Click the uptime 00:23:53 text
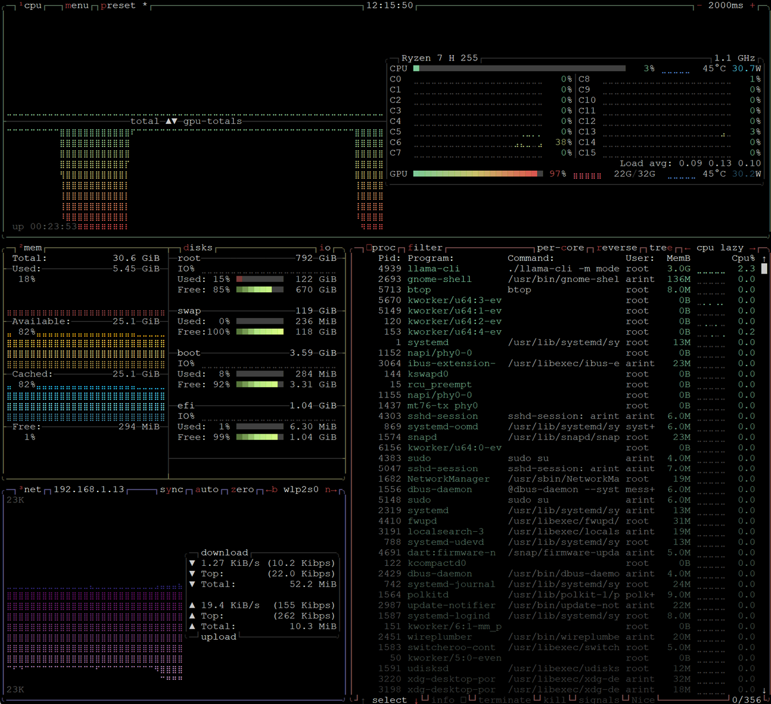The height and width of the screenshot is (704, 771). [44, 227]
